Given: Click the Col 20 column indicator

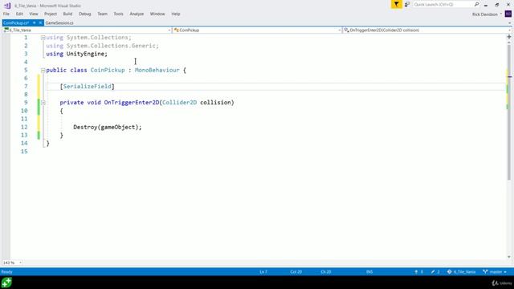Looking at the screenshot, I should tap(296, 272).
